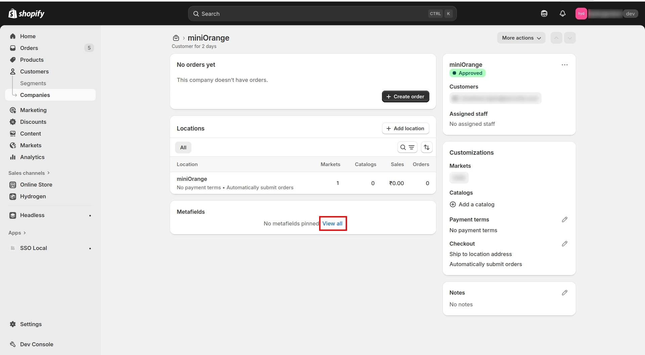Click inside the Search bar
This screenshot has height=355, width=645.
click(322, 13)
